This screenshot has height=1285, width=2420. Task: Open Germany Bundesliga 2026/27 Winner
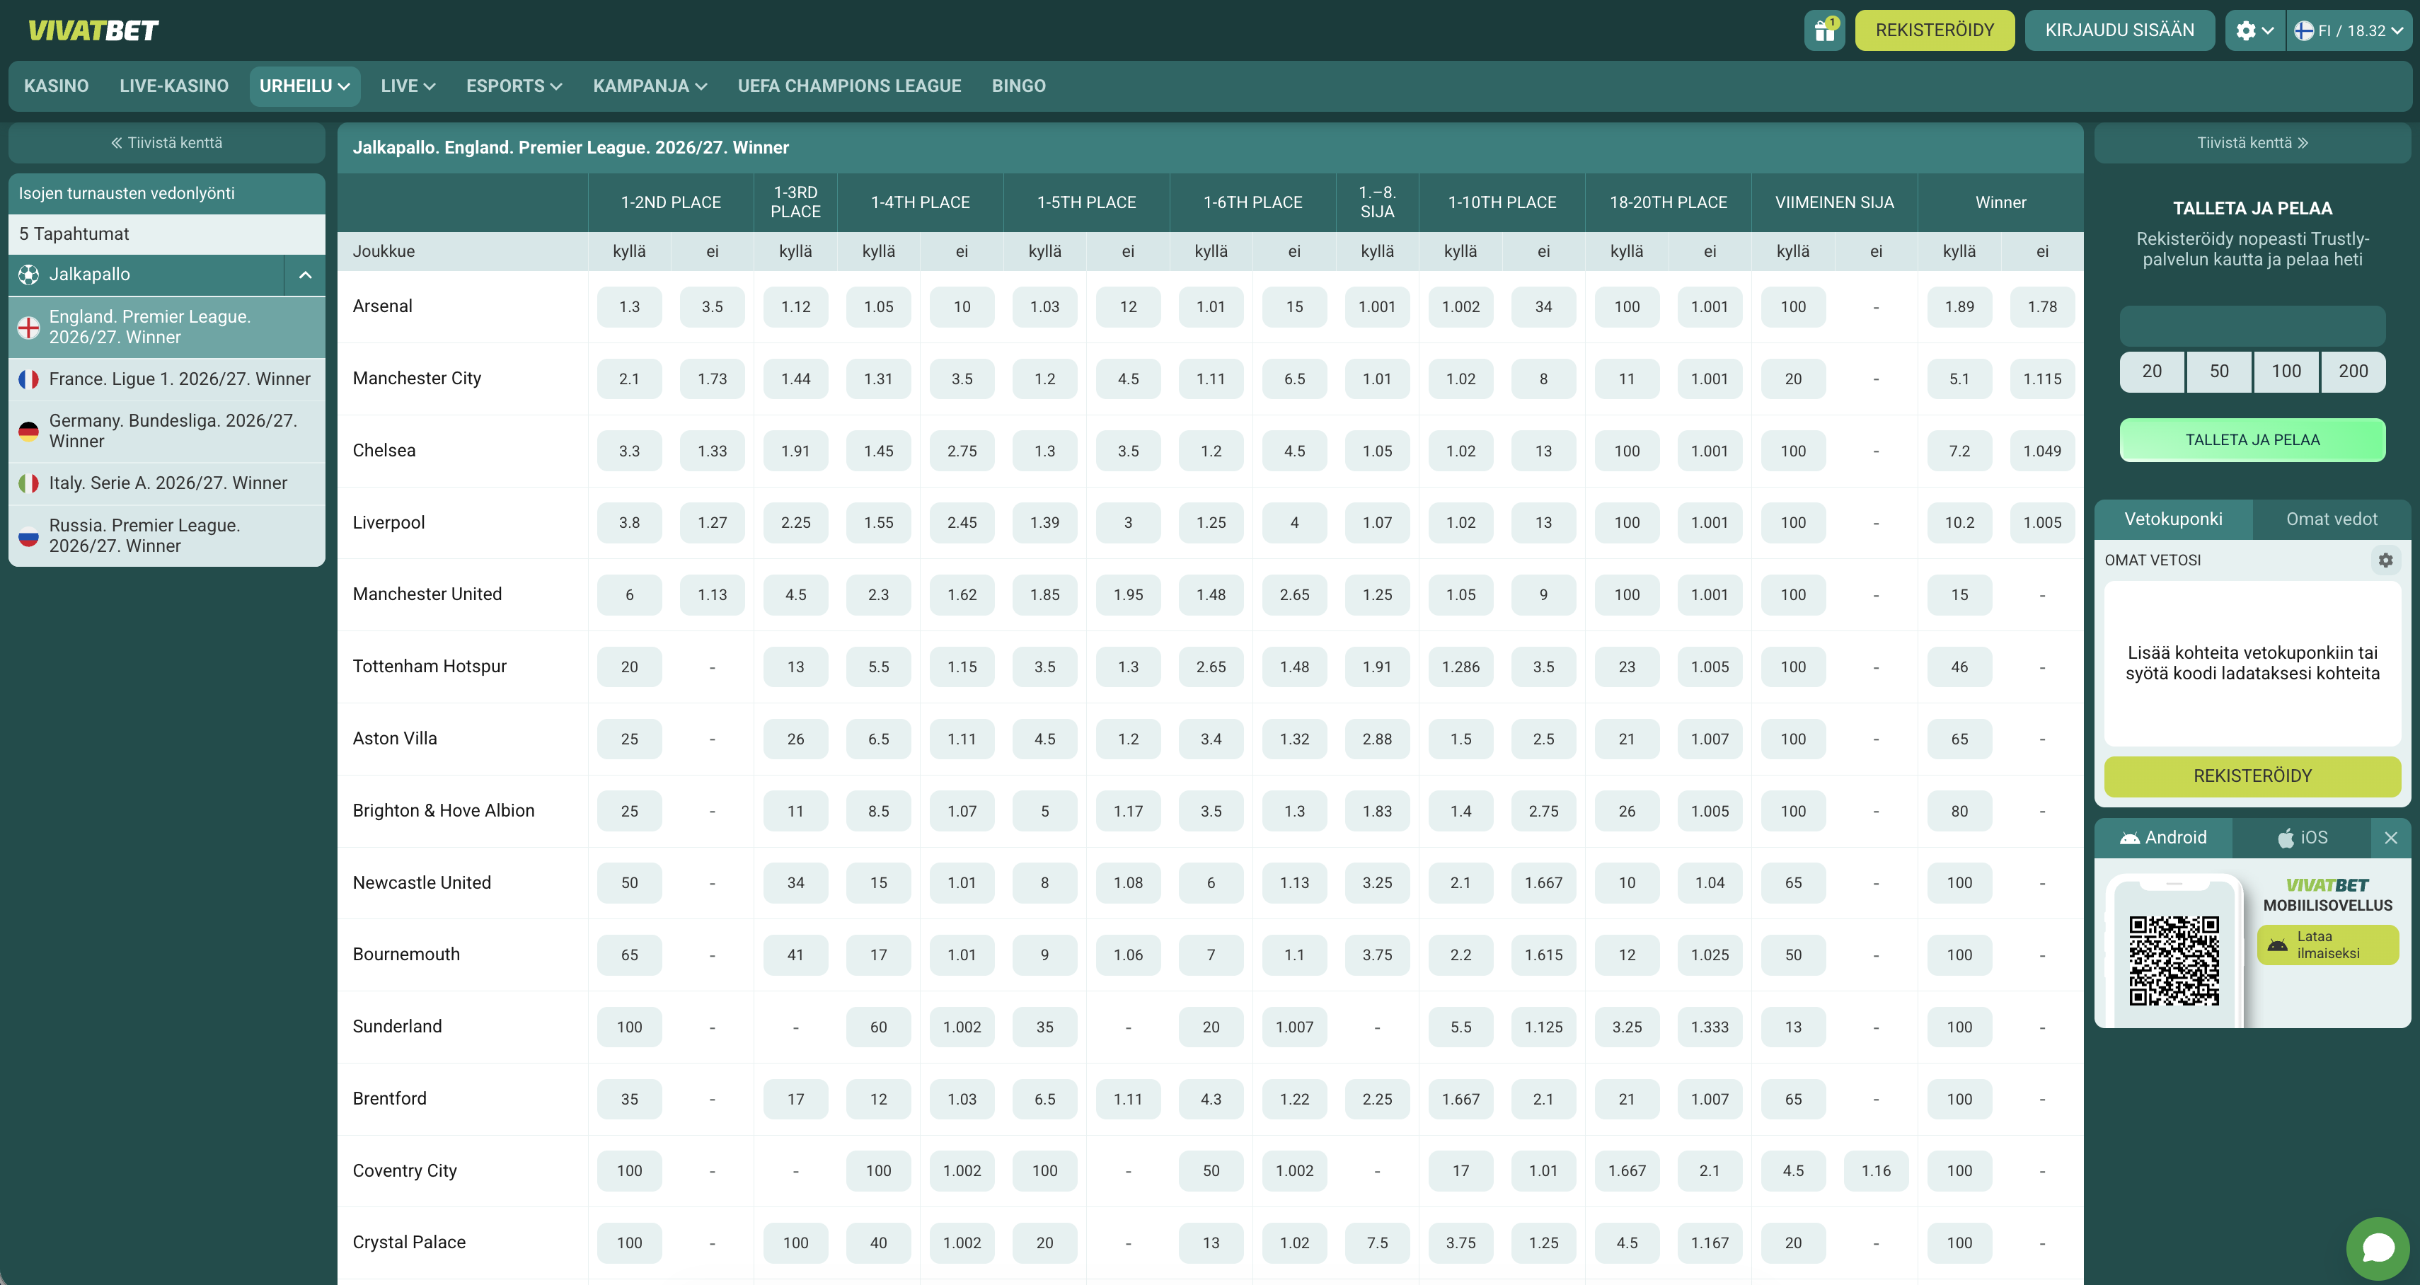tap(167, 431)
